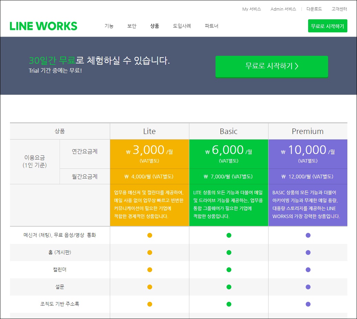Viewport: 357px width, 319px height.
Task: Click the Lite yellow dot for 캘린더 row
Action: coord(150,270)
